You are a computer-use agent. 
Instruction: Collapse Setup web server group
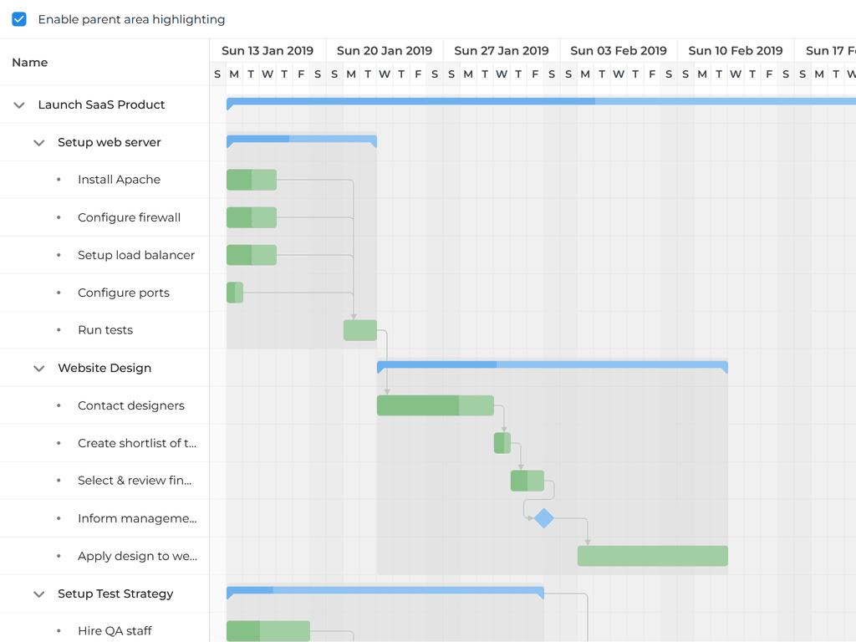point(38,143)
